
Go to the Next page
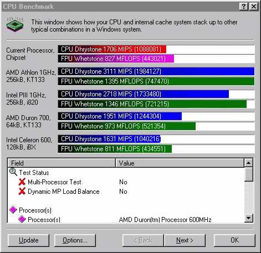click(x=185, y=240)
